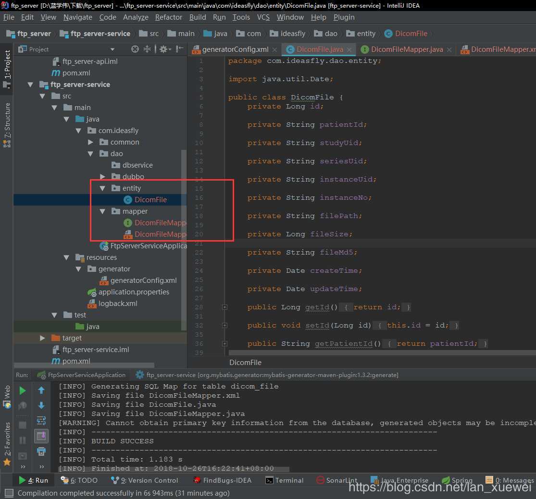Hide the Project panel with the hide icon

coord(179,49)
